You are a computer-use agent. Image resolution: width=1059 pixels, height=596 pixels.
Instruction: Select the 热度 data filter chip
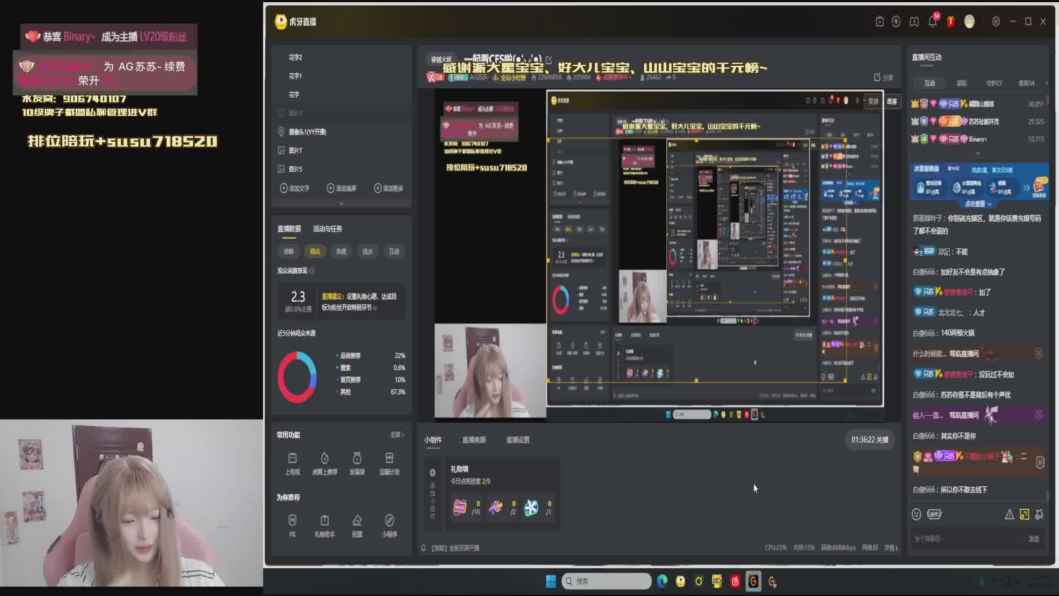[x=341, y=252]
